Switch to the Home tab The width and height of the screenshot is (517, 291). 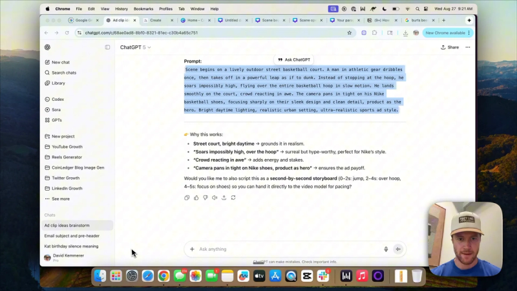pyautogui.click(x=195, y=20)
